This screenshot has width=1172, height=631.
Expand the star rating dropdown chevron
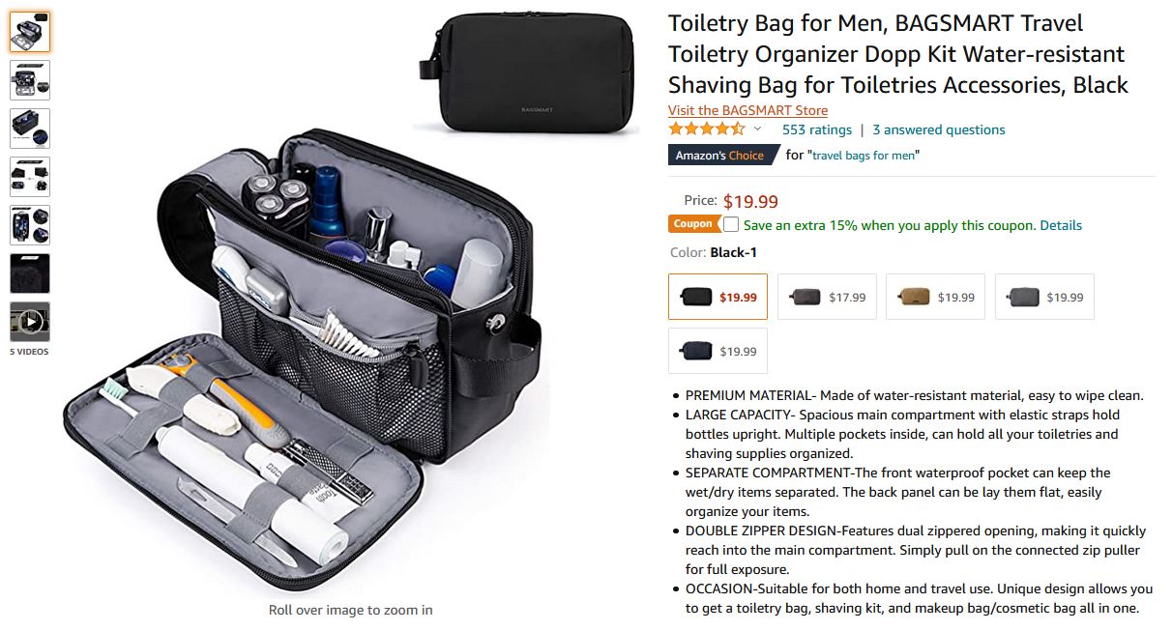tap(757, 129)
